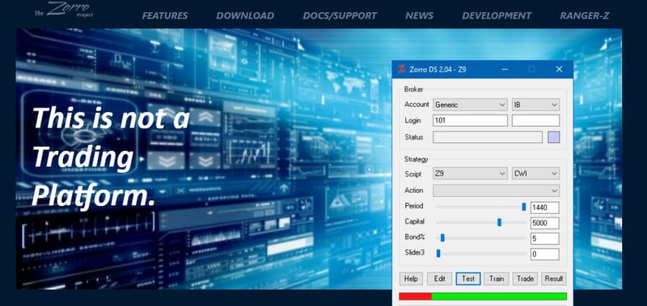
Task: Click the Zorro Project logo
Action: [64, 9]
